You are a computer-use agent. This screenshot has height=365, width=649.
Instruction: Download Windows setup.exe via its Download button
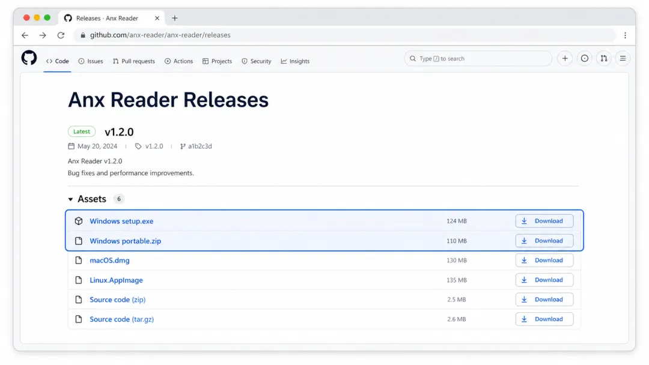(x=544, y=221)
